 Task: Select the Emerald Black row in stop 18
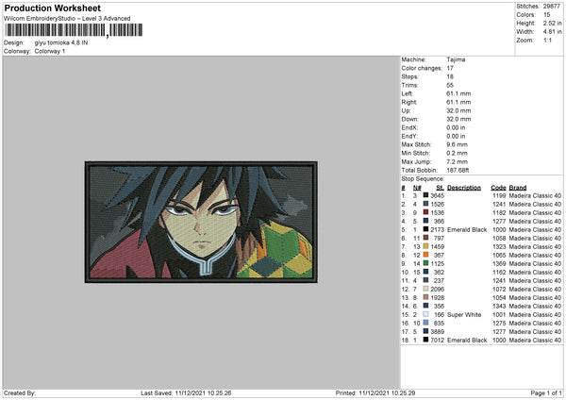[481, 340]
